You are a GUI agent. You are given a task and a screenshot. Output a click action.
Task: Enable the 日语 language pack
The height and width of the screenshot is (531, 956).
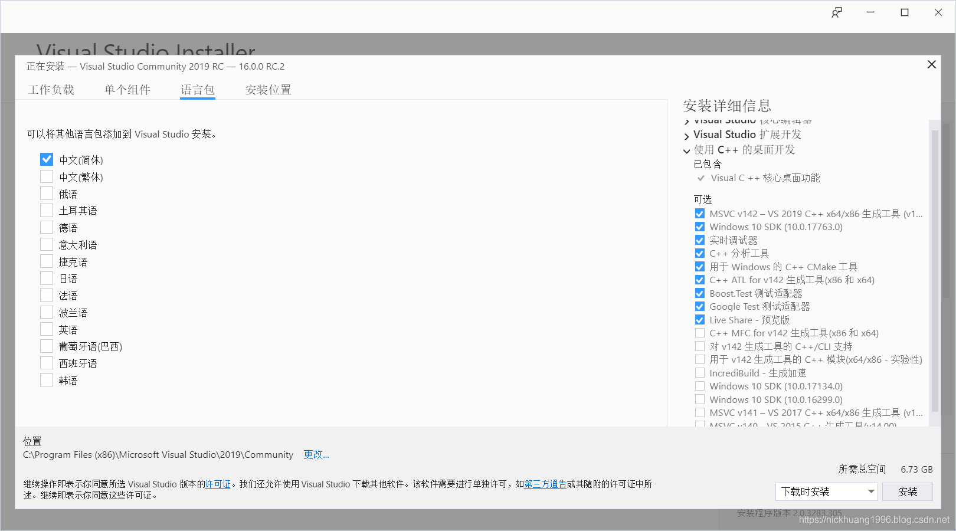click(47, 277)
